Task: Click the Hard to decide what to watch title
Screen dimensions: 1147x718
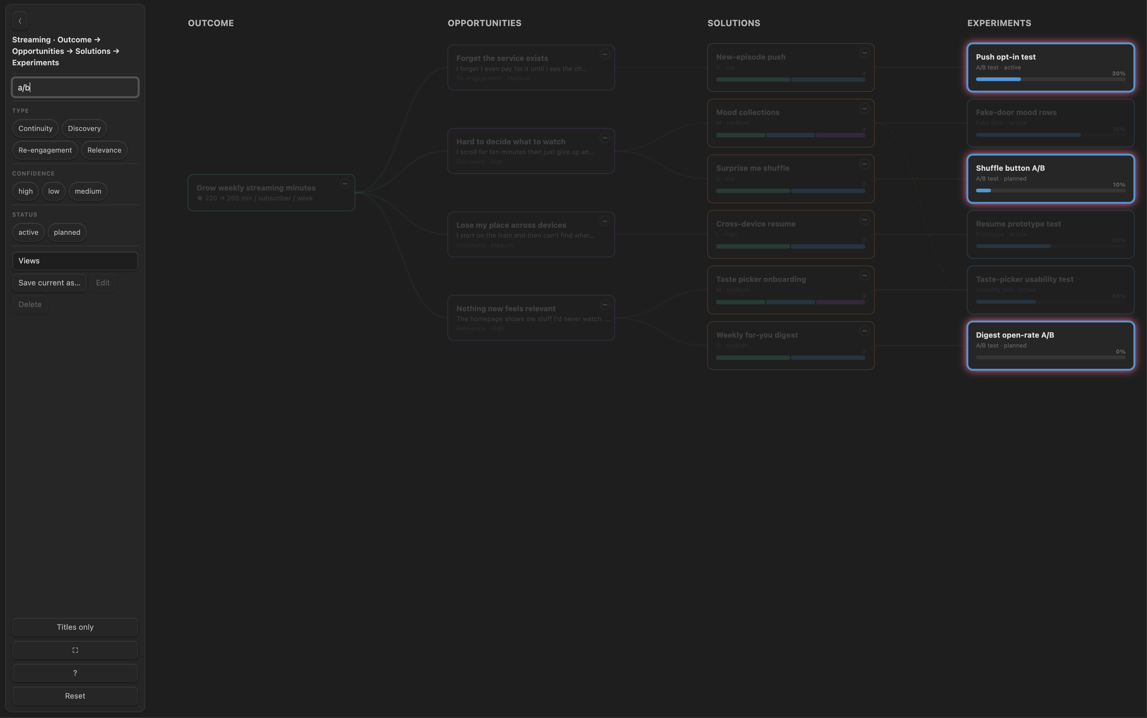Action: (x=511, y=141)
